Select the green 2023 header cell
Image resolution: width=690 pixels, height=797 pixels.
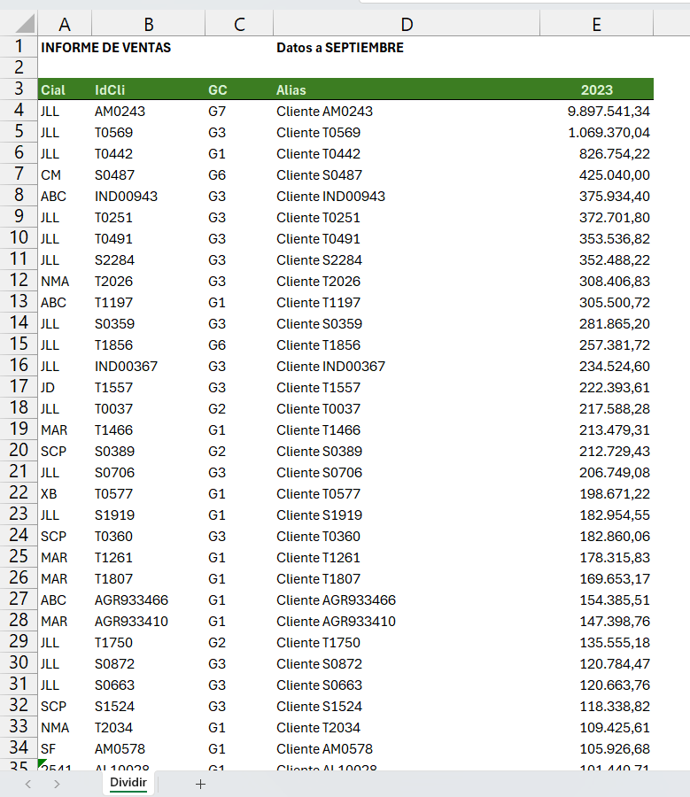(596, 89)
